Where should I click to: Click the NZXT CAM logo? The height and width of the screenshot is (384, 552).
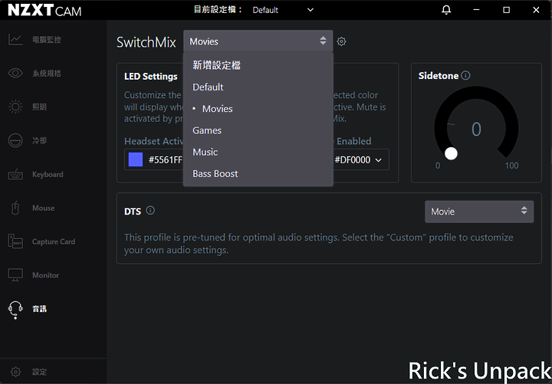click(x=44, y=10)
